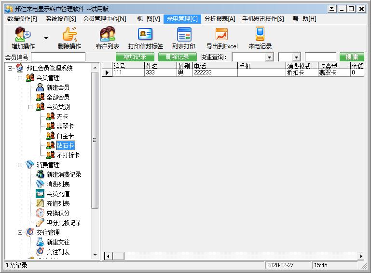Click the green 搜索 button
Viewport: 371px width, 273px height.
tap(352, 57)
